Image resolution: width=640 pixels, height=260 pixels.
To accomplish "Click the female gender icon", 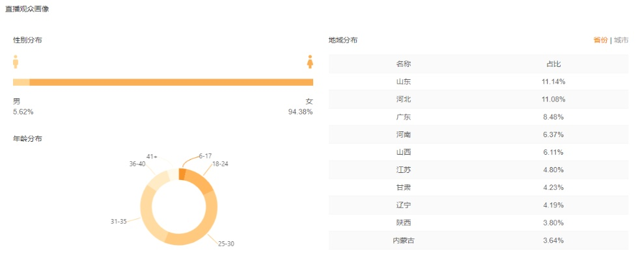I will click(x=310, y=61).
